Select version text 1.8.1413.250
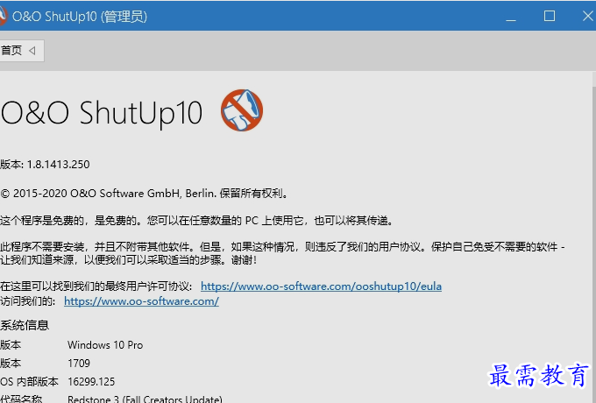The width and height of the screenshot is (596, 403). (x=58, y=165)
